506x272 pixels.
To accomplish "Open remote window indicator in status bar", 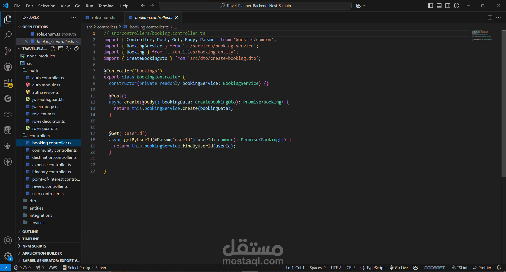I will click(6, 268).
